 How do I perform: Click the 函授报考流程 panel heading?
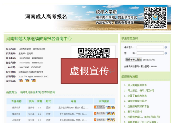point(130,77)
